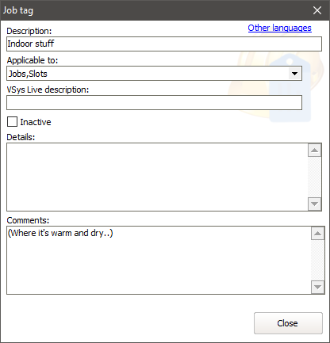Screen dimensions: 330x343
Task: Click the VSys Live description label
Action: pos(48,90)
